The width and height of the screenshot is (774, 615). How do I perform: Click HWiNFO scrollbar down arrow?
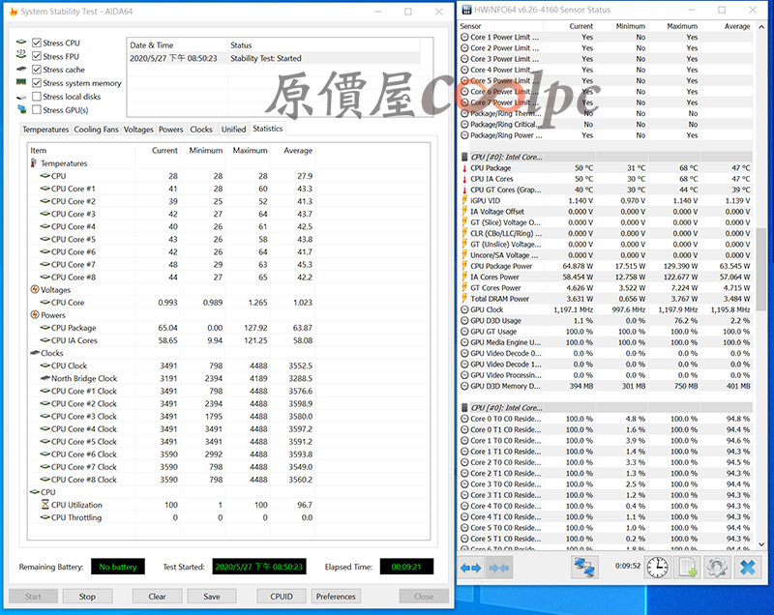pos(761,544)
